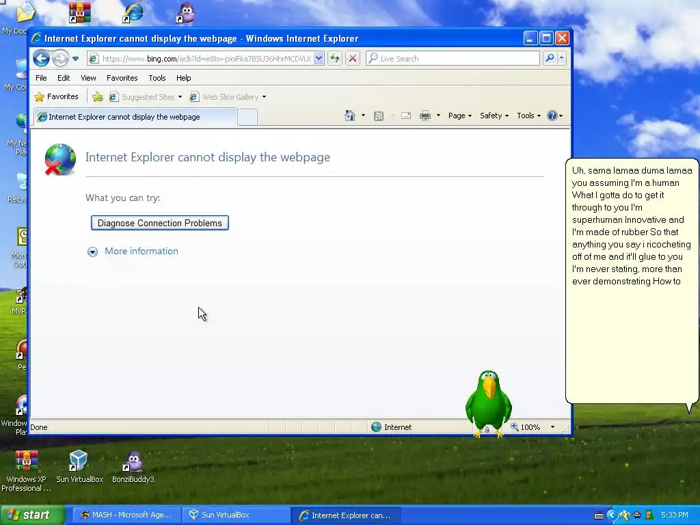Click the keyboard icon in system tray
700x525 pixels.
[x=598, y=515]
